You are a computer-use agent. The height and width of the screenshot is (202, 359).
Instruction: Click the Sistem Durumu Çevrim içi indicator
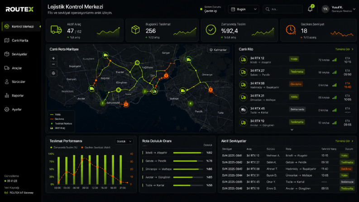[211, 9]
